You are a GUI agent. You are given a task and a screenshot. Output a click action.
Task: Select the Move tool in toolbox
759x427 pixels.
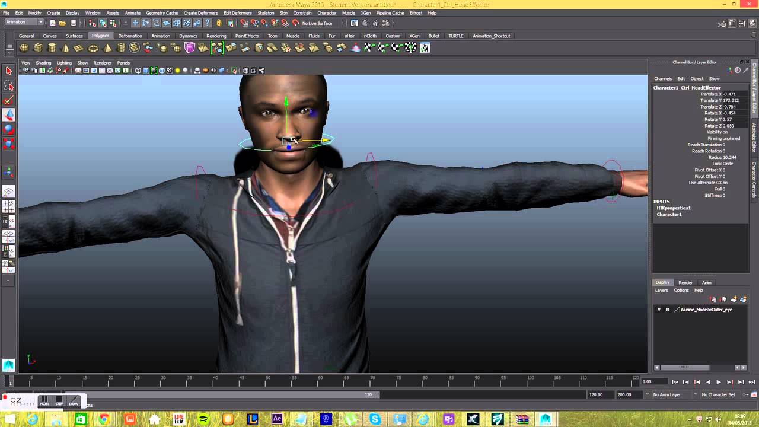pos(8,115)
